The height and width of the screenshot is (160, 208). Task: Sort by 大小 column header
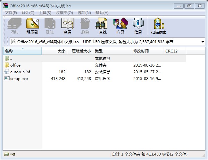[x=54, y=51]
